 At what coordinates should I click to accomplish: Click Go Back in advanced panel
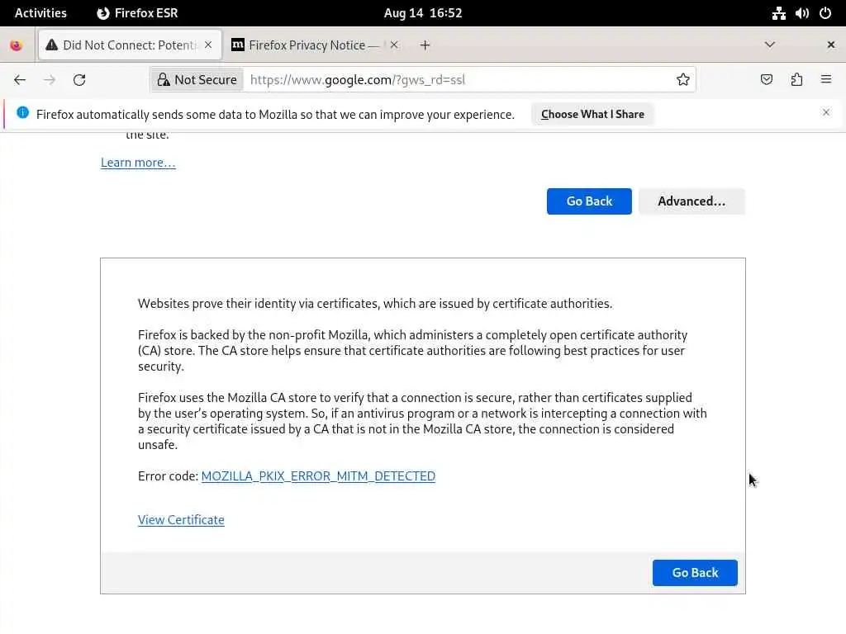(x=695, y=573)
